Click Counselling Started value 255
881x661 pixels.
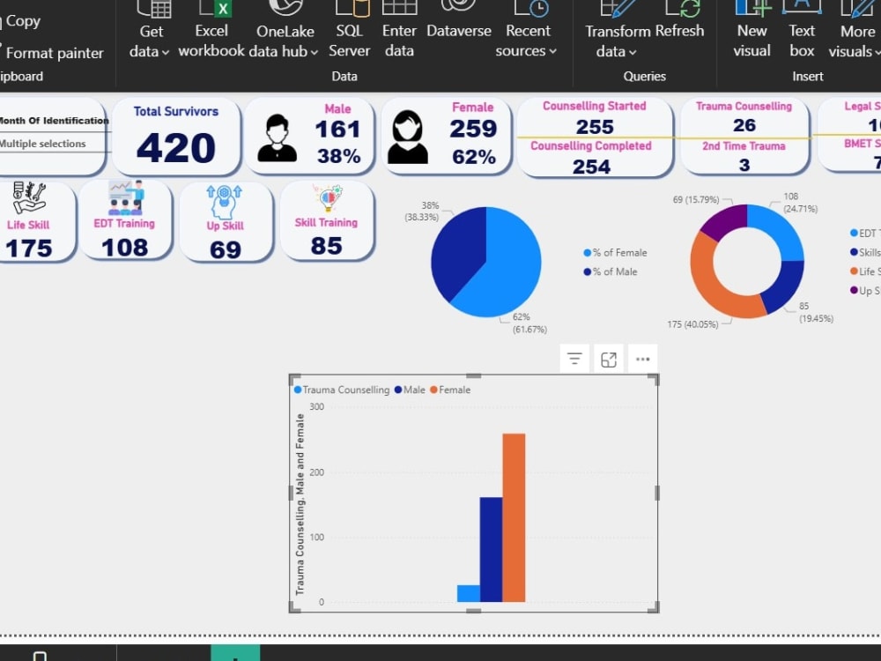point(595,127)
